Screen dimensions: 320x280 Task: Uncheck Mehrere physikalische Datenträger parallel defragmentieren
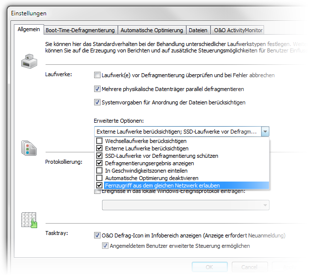97,89
